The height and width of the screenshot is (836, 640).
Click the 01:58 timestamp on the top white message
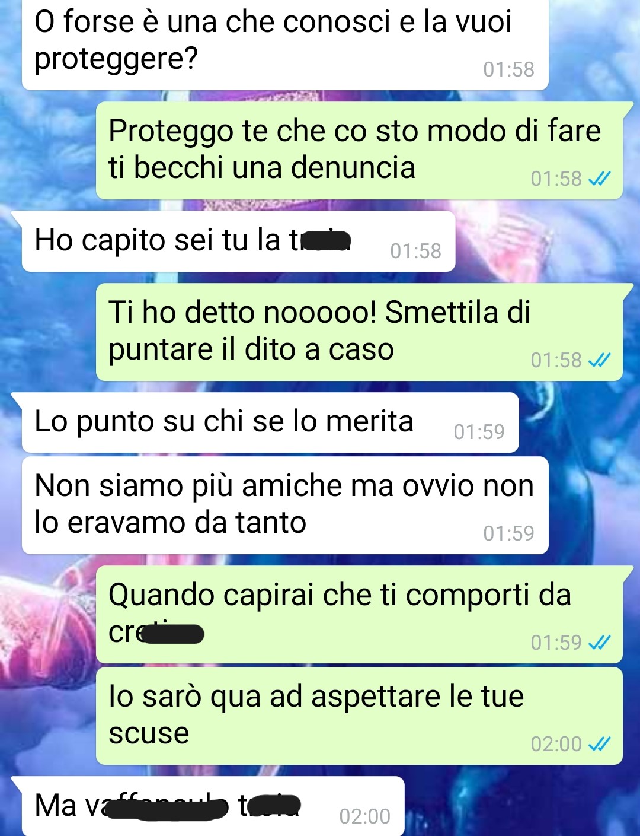tap(508, 69)
